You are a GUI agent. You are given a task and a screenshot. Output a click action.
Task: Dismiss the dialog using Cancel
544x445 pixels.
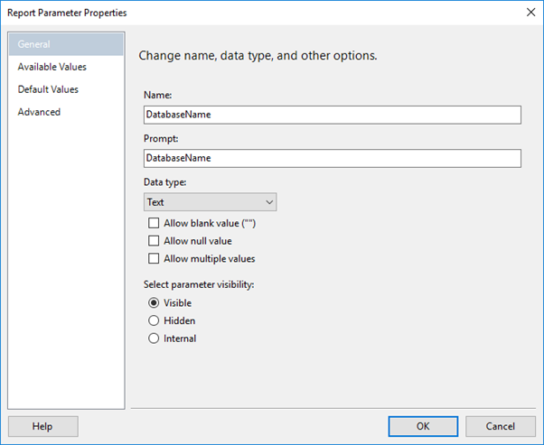(501, 426)
